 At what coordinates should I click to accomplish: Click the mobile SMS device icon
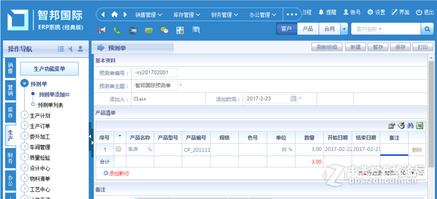point(133,31)
